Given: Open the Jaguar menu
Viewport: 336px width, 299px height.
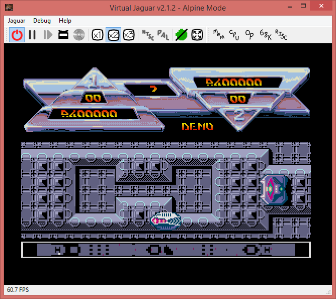Looking at the screenshot, I should point(18,21).
